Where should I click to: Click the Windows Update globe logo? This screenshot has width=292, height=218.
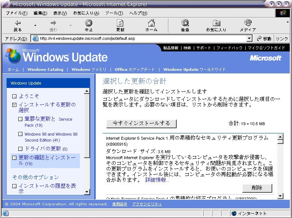[x=13, y=56]
